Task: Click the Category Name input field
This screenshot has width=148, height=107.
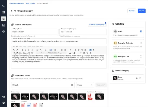Action: [35, 32]
